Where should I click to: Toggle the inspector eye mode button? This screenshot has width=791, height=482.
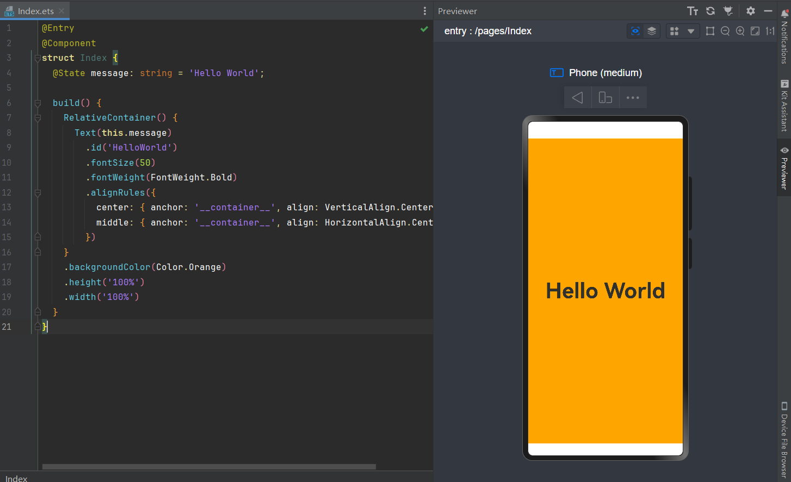635,31
